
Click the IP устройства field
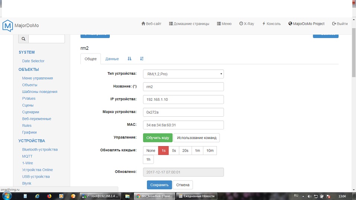[x=183, y=99]
